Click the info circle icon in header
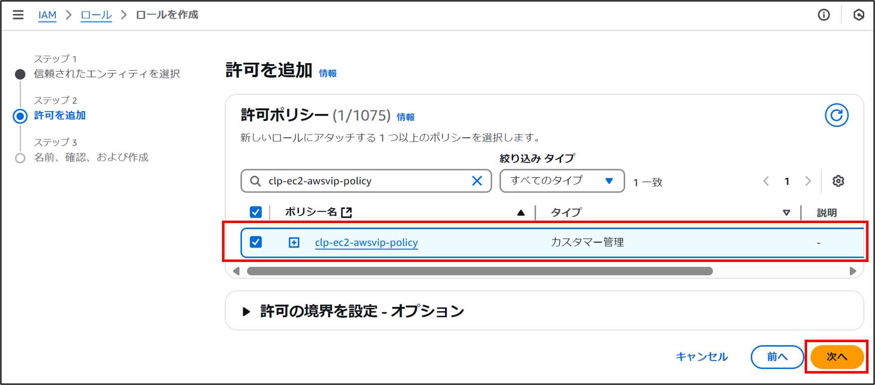 [x=824, y=15]
